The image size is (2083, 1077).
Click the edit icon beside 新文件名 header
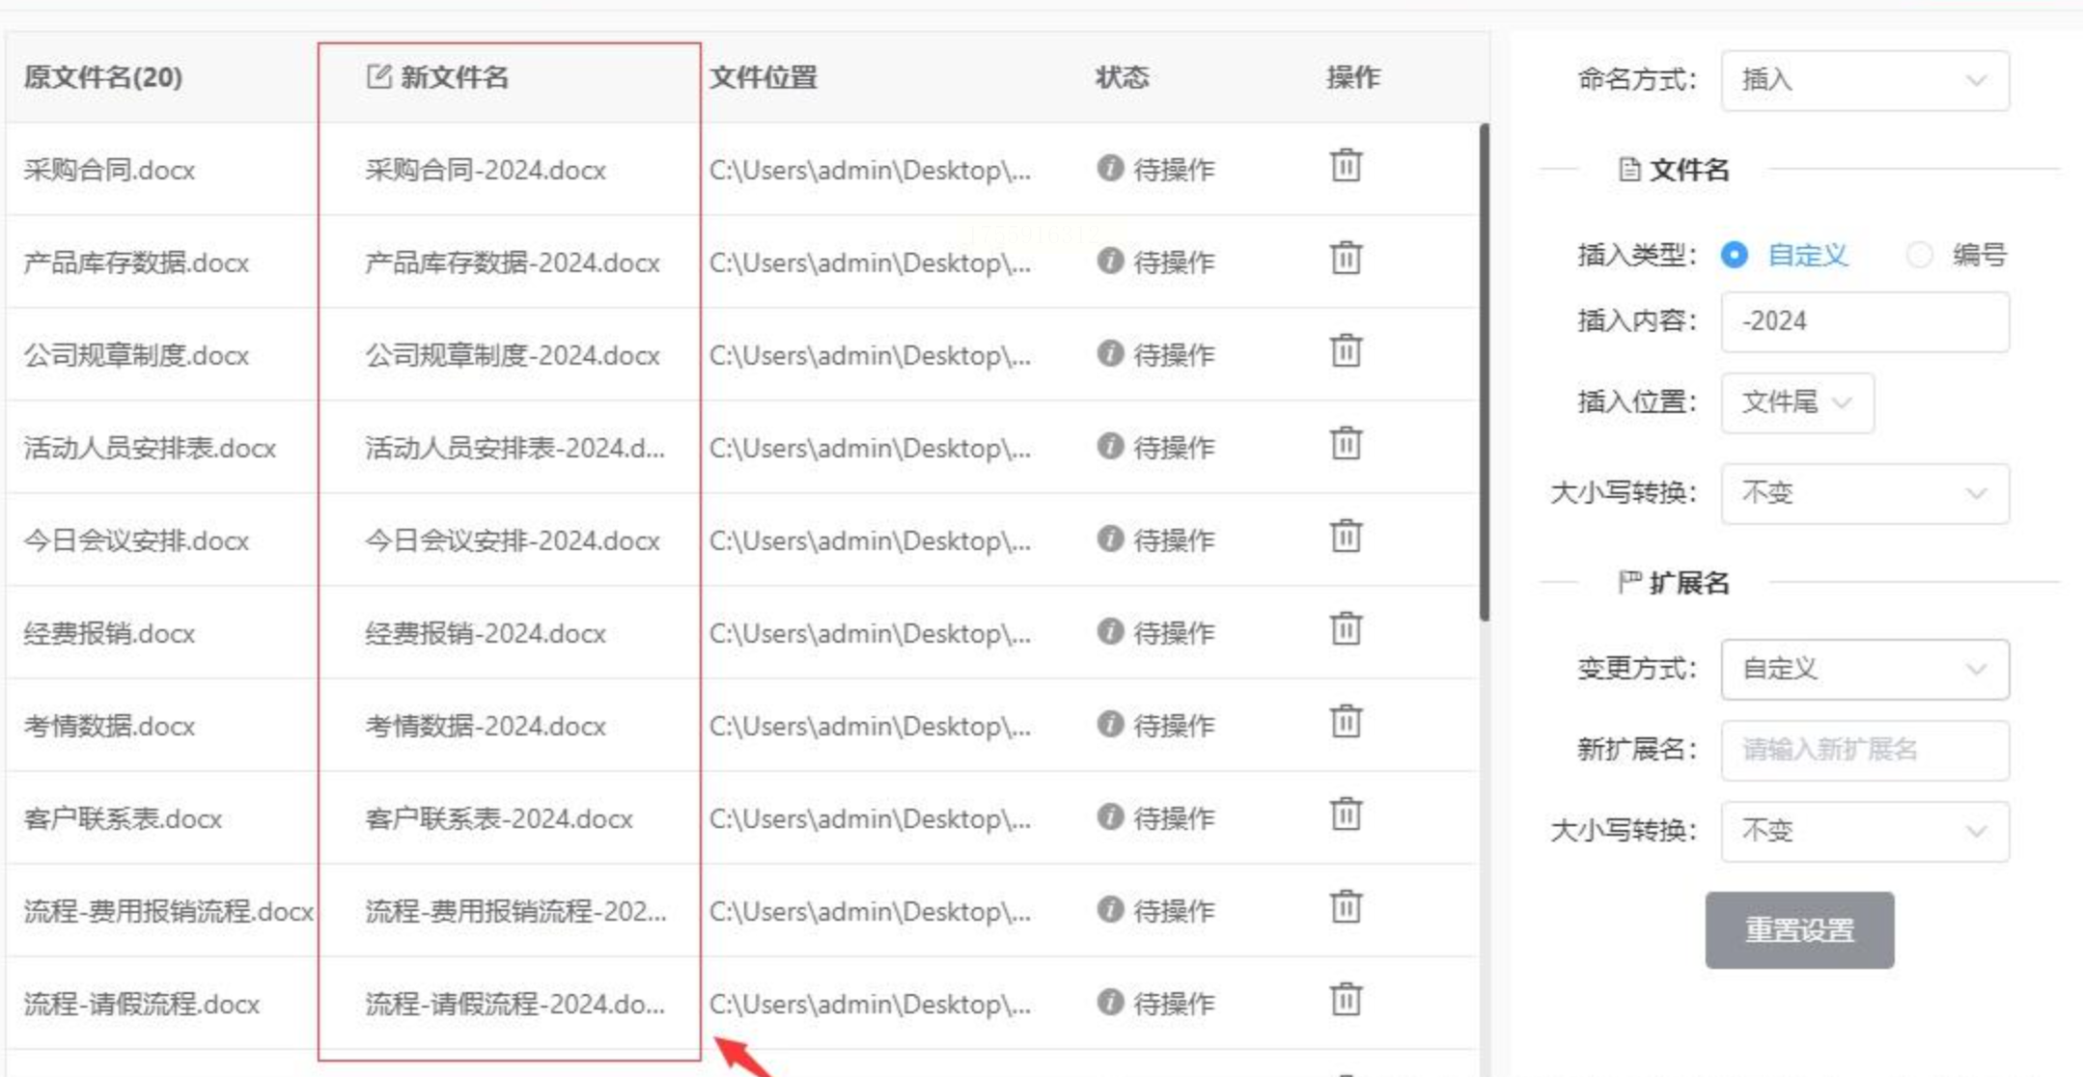click(378, 75)
